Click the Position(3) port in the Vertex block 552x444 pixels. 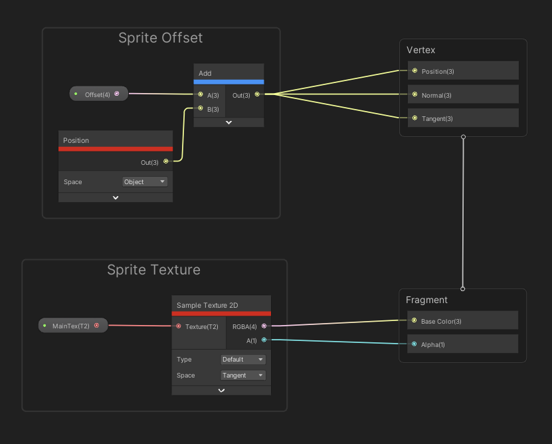pyautogui.click(x=415, y=70)
